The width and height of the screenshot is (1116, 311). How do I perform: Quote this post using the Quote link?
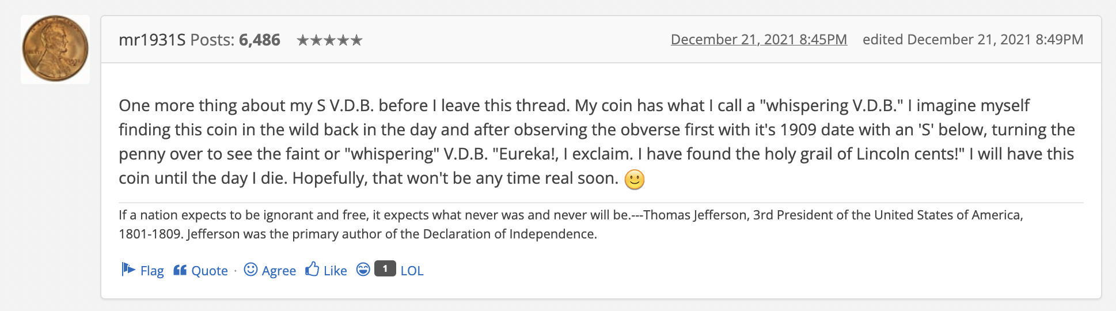(210, 271)
